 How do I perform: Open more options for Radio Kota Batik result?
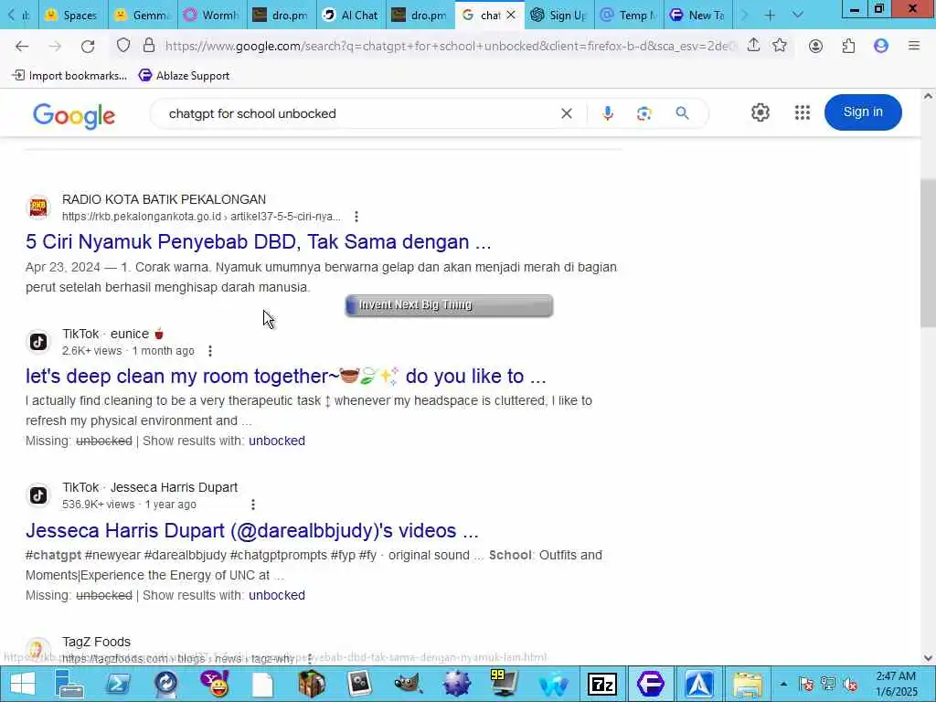tap(356, 217)
